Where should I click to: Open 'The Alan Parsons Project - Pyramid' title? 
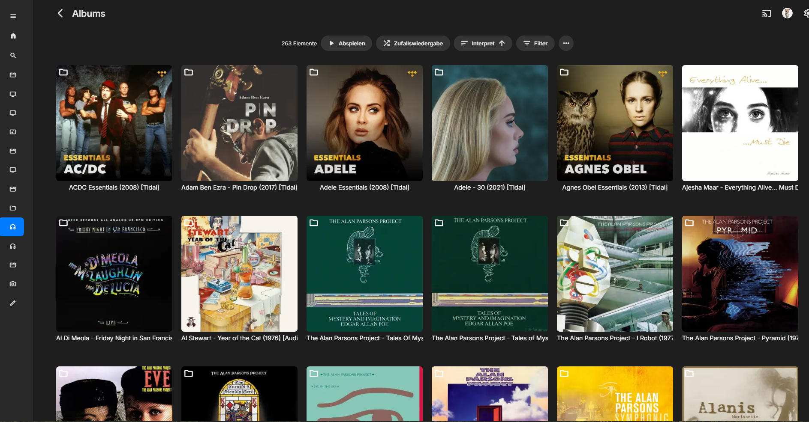[740, 338]
